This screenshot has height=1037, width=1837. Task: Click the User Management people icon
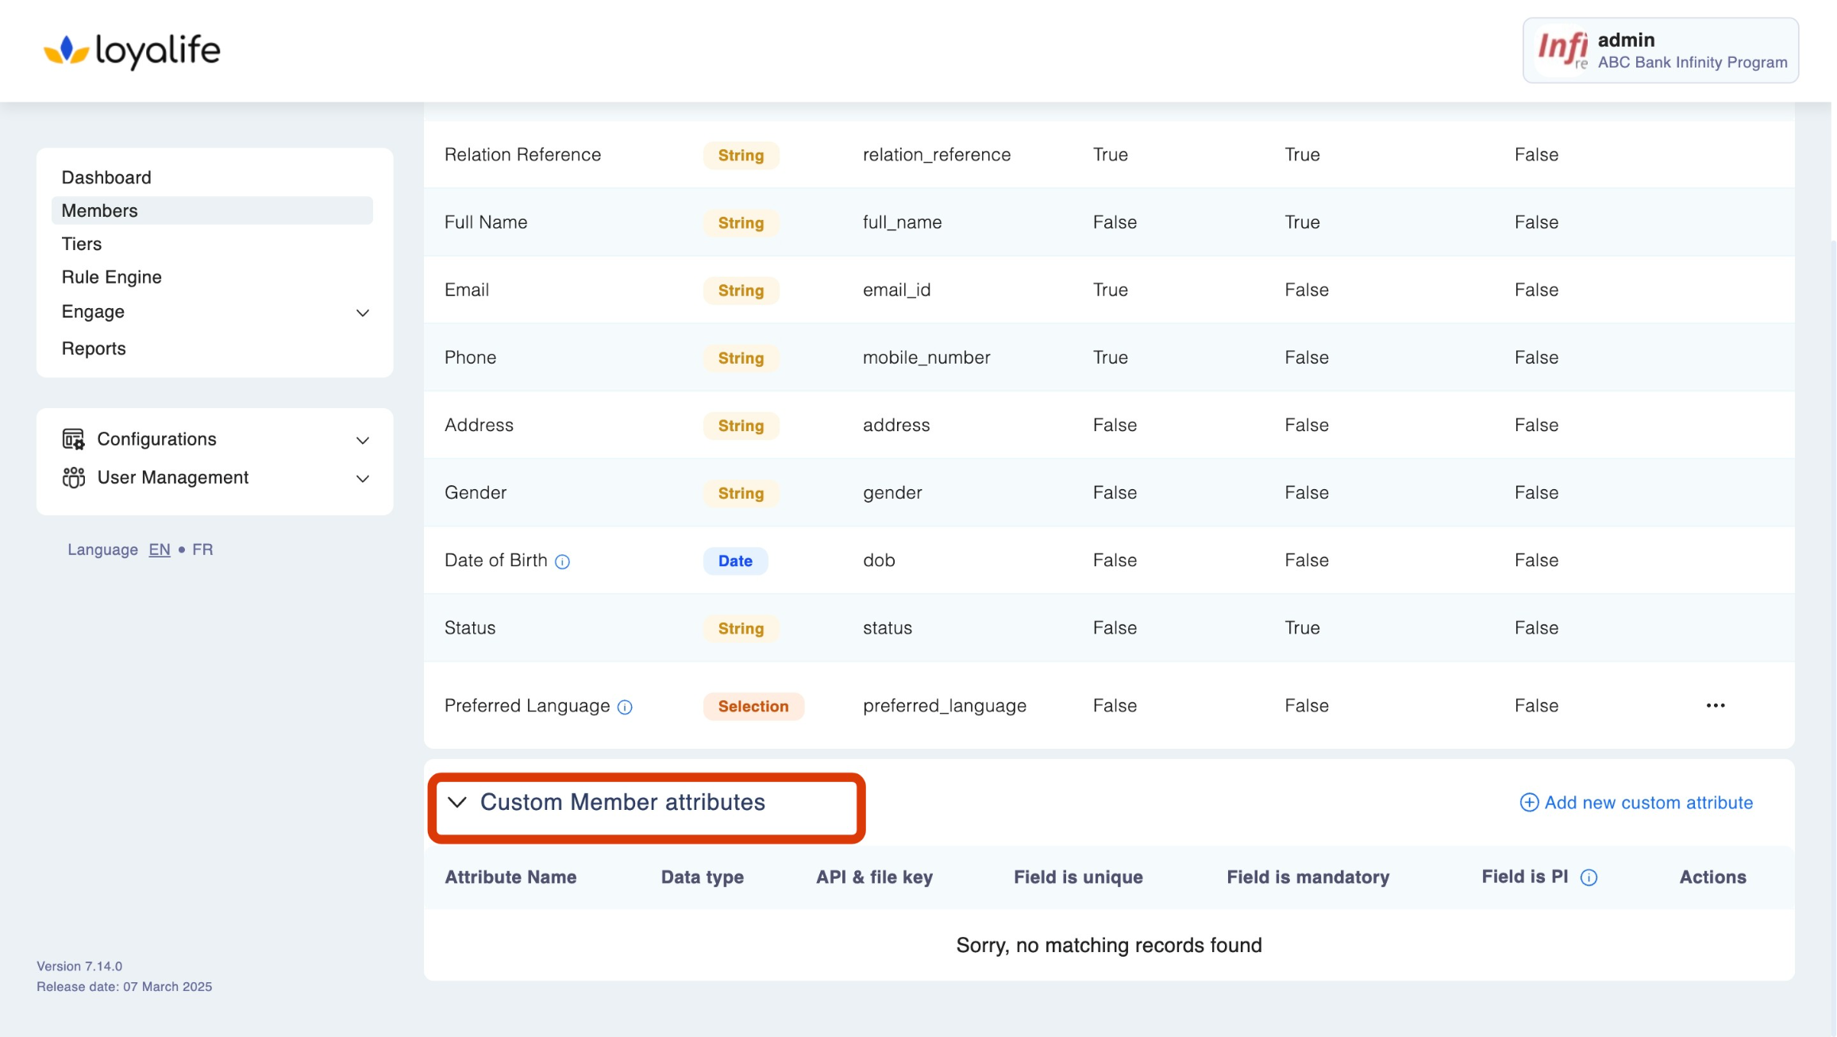73,477
